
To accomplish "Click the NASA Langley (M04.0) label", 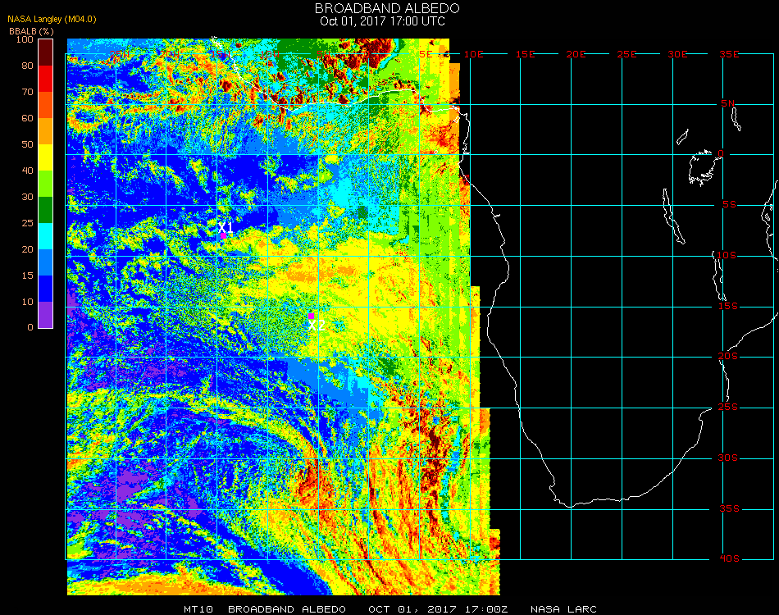I will tap(52, 20).
